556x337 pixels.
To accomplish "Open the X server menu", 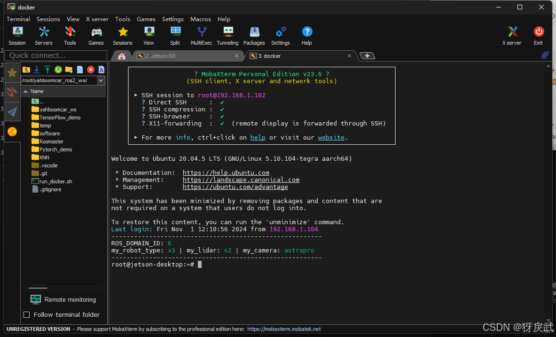I will point(97,19).
